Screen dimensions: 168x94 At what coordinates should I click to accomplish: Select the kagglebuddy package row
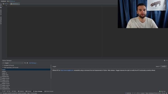click(26, 77)
